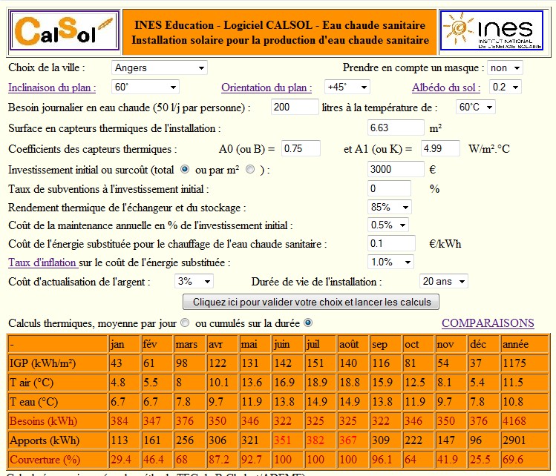Screen dimensions: 556x476
Task: Click the subsidy rate field 0
Action: tap(389, 189)
